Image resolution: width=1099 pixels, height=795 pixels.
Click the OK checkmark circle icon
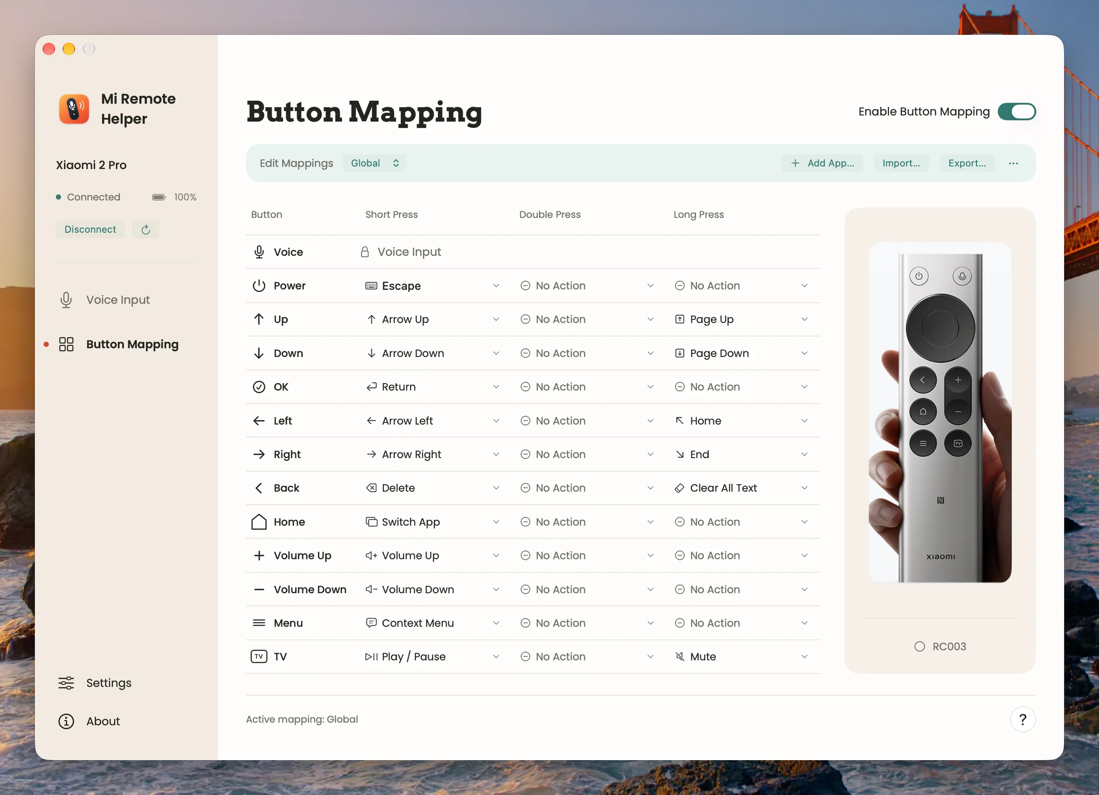259,387
